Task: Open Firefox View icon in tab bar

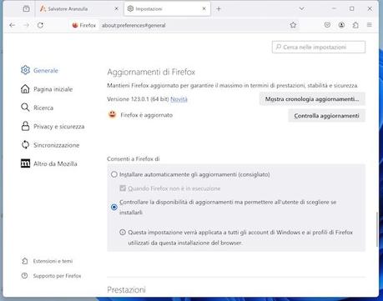Action: click(26, 9)
